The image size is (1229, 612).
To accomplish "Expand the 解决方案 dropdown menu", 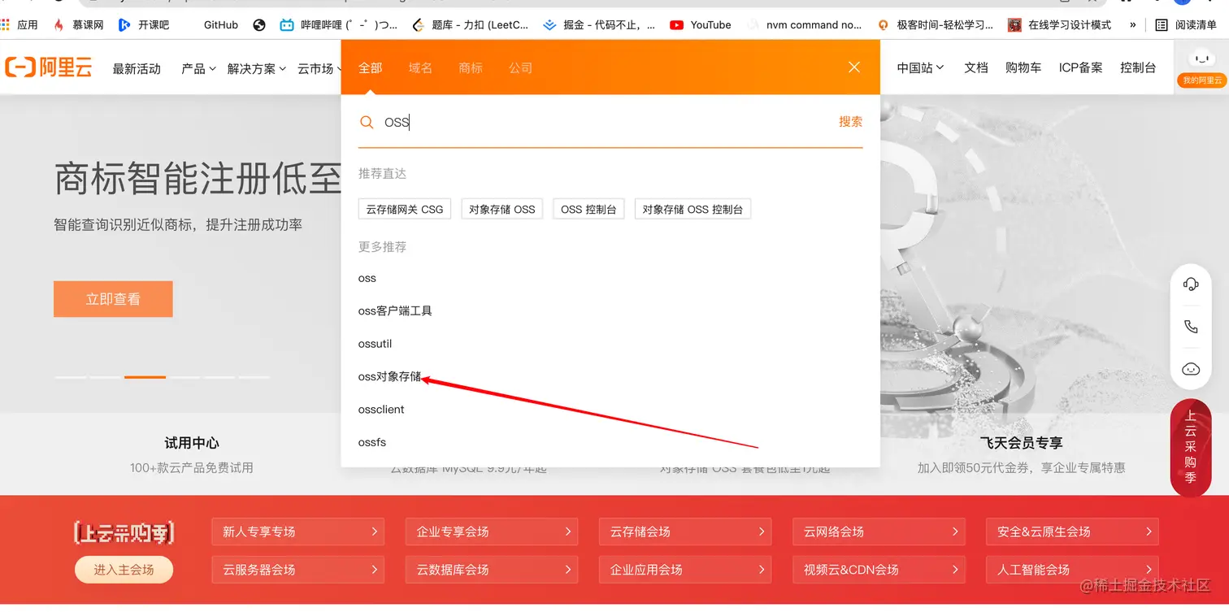I will tap(257, 68).
